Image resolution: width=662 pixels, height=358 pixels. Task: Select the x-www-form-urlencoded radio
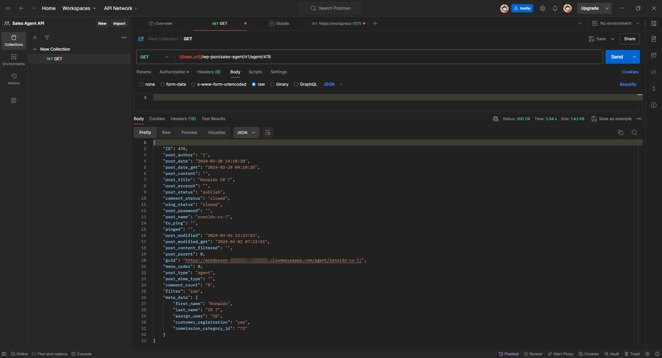193,84
